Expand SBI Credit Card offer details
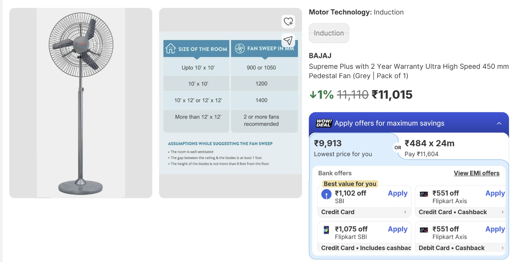The width and height of the screenshot is (515, 262). (405, 212)
